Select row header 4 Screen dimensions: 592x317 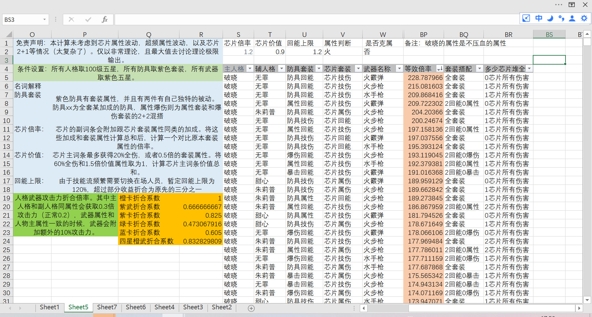[6, 69]
